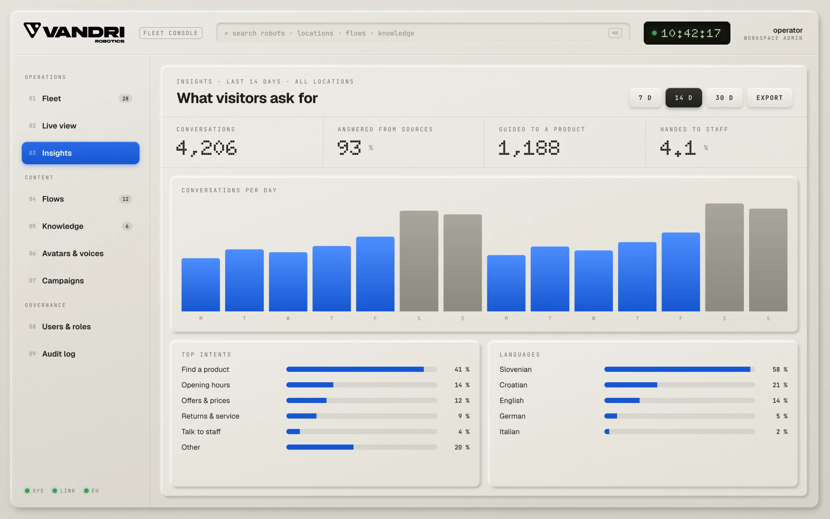Image resolution: width=830 pixels, height=519 pixels.
Task: Click the Italian 2 % value
Action: pyautogui.click(x=782, y=431)
